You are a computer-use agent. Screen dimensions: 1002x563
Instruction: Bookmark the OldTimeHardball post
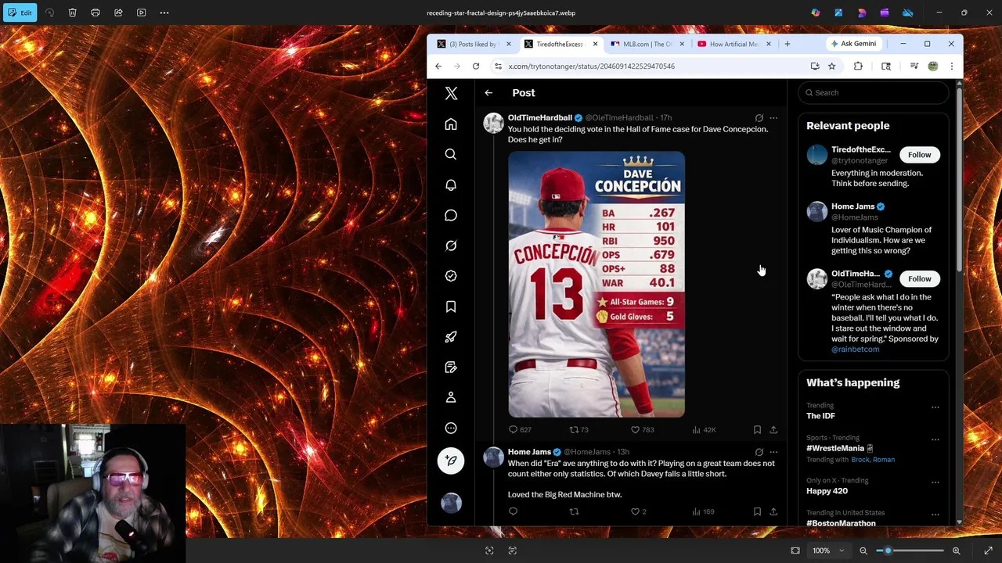click(x=757, y=429)
